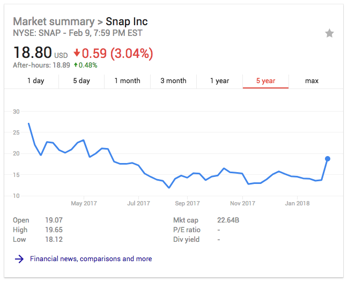Screen dimensions: 348x281
Task: Click the arrow icon beside Financial news
Action: coord(19,259)
